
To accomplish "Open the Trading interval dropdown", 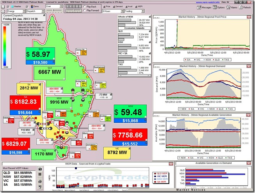I will pos(135,11).
